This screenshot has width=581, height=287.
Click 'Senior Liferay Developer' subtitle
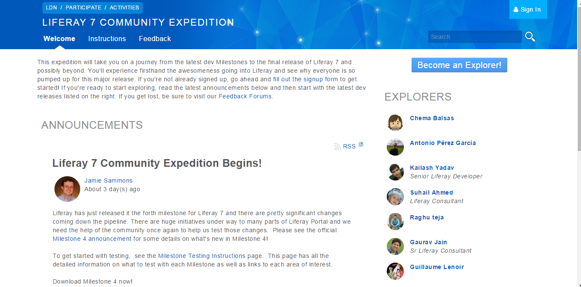coord(446,176)
